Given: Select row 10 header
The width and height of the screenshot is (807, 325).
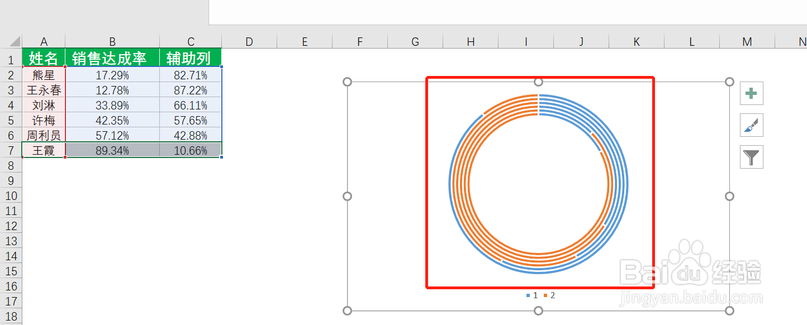Looking at the screenshot, I should (x=11, y=195).
